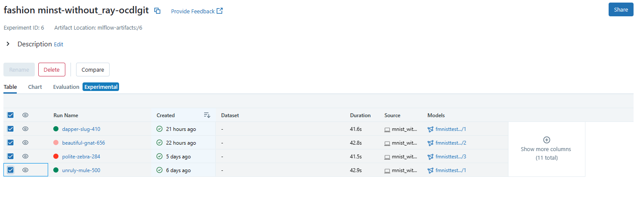The image size is (640, 197).
Task: Toggle the select-all header checkbox
Action: [x=11, y=115]
